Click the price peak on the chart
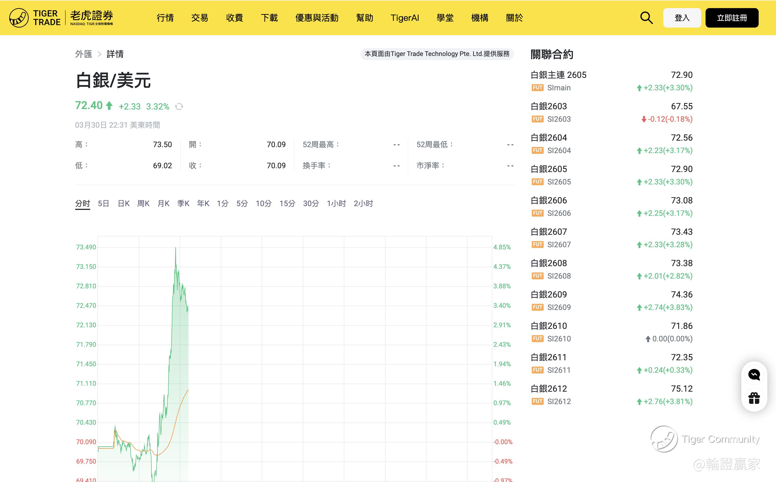The width and height of the screenshot is (776, 482). point(175,248)
